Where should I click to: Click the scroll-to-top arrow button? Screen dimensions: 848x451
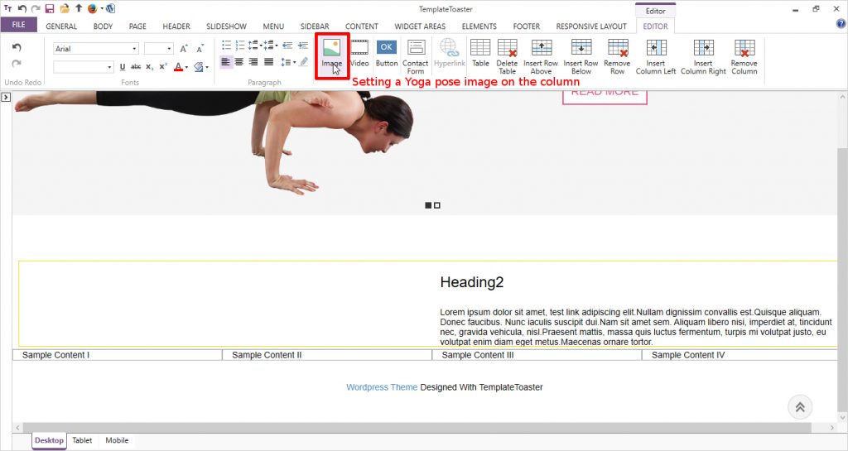click(x=800, y=406)
